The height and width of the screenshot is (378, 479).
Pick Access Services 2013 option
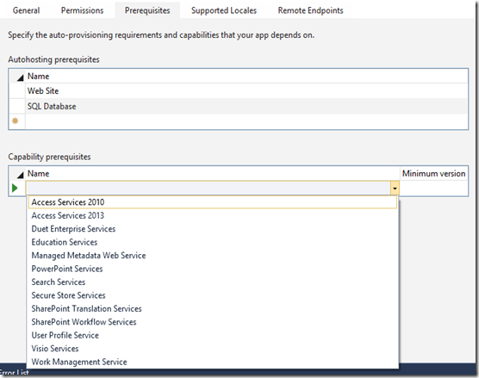213,215
